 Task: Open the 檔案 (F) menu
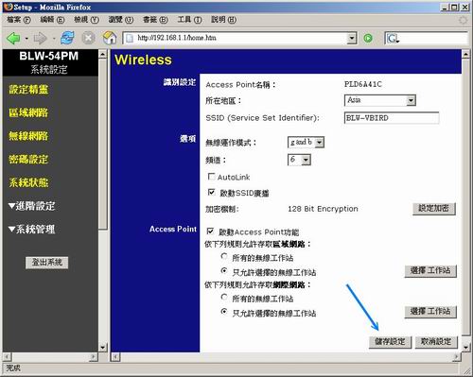[19, 20]
